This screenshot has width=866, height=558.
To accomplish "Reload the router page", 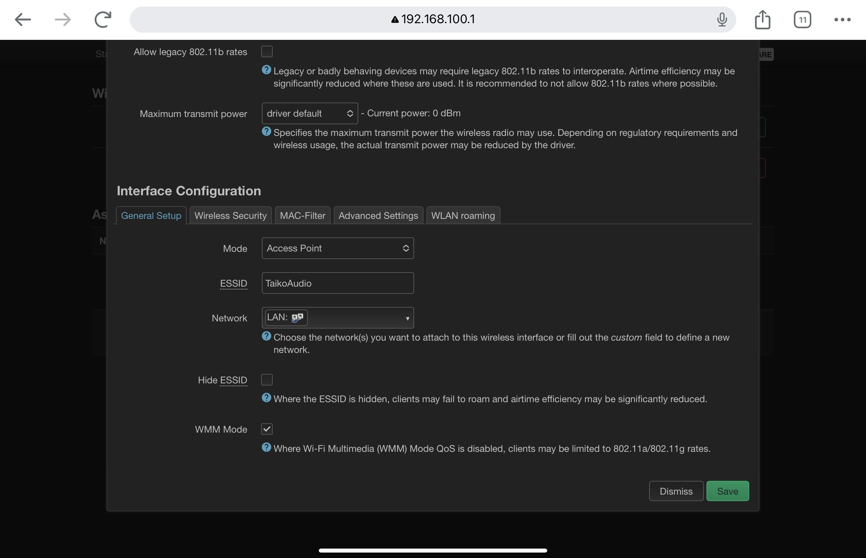I will click(103, 20).
